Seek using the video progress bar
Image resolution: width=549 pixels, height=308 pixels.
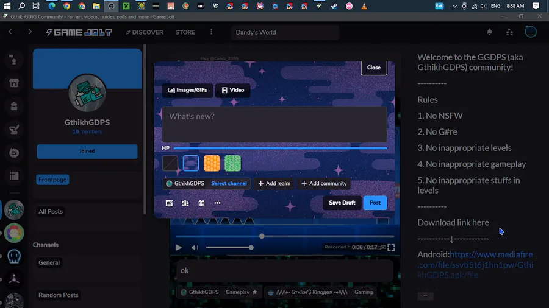[x=285, y=236]
